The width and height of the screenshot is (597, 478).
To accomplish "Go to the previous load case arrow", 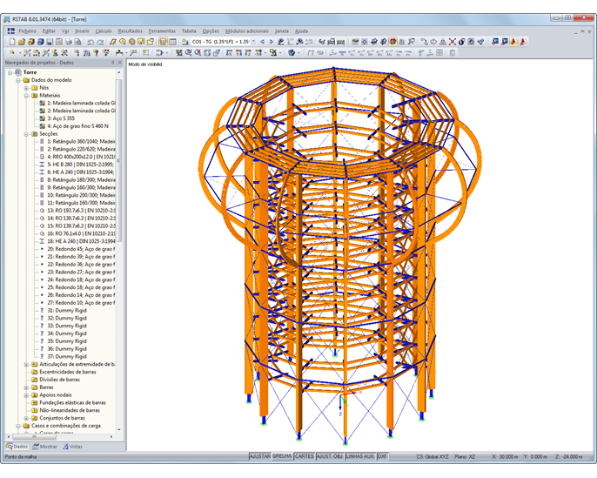I will [262, 42].
